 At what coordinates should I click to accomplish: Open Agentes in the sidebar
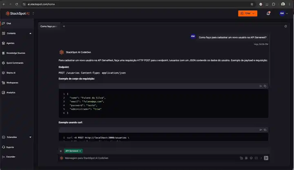click(11, 43)
